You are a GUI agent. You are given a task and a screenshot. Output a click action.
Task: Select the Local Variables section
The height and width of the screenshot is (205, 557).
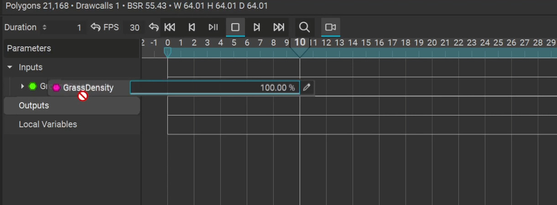pos(47,124)
